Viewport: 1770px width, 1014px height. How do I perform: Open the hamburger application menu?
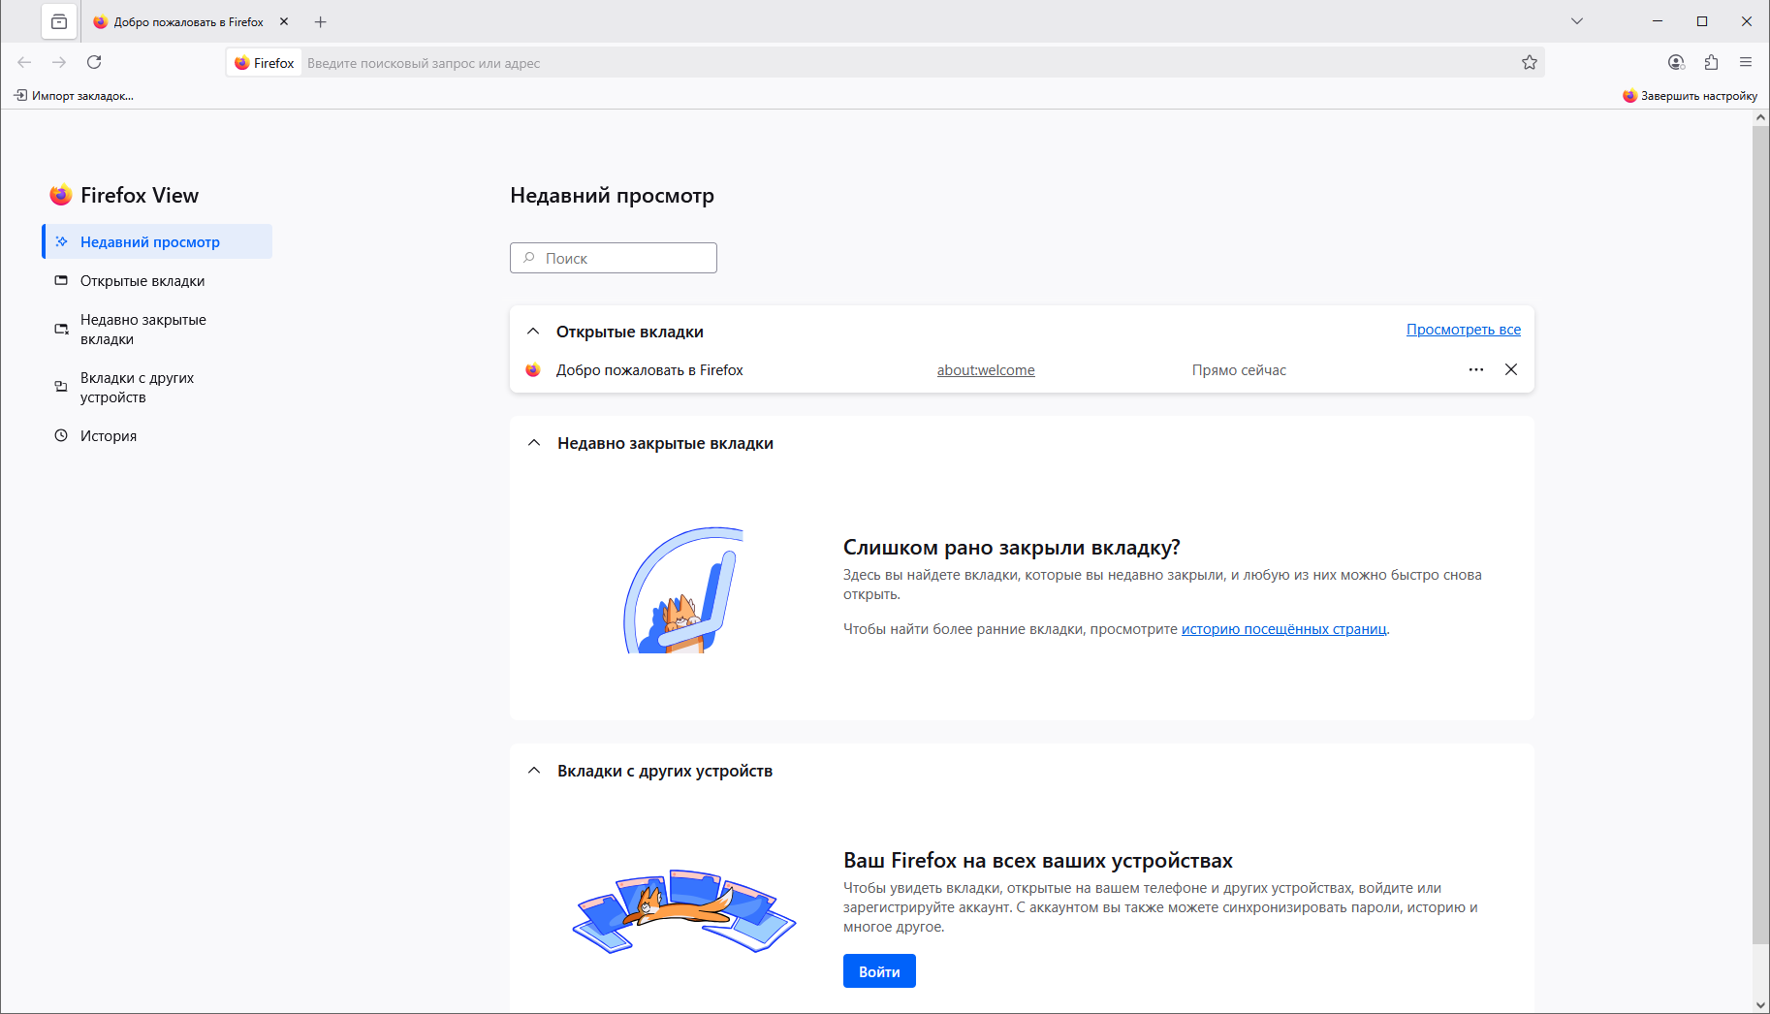(1746, 62)
